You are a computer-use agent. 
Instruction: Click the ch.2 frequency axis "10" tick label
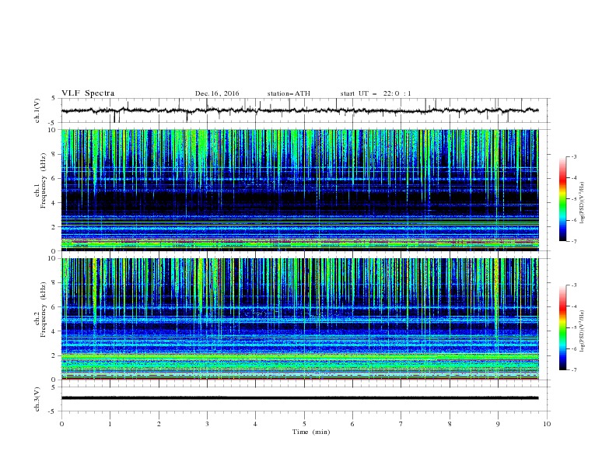(53, 258)
